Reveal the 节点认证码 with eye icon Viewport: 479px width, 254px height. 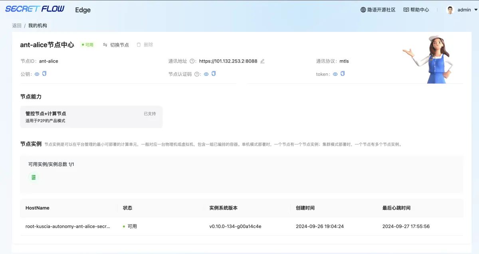click(206, 74)
